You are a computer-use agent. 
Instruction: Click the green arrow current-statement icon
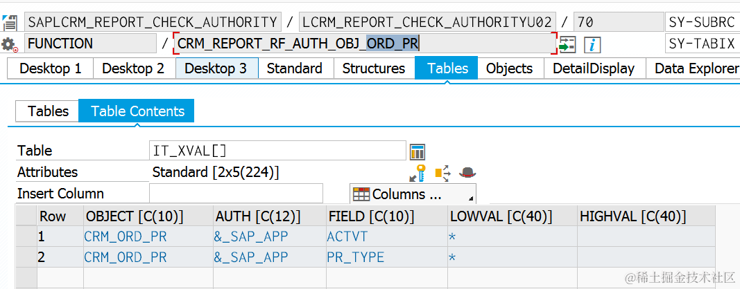pos(567,45)
